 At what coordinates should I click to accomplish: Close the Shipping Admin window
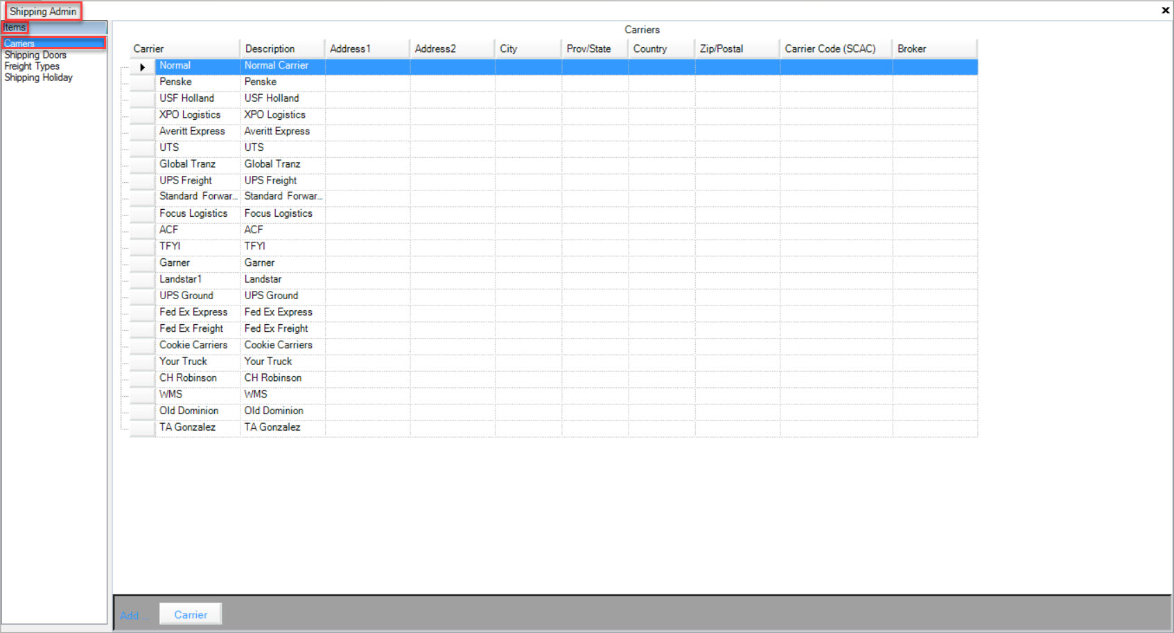[x=1165, y=10]
